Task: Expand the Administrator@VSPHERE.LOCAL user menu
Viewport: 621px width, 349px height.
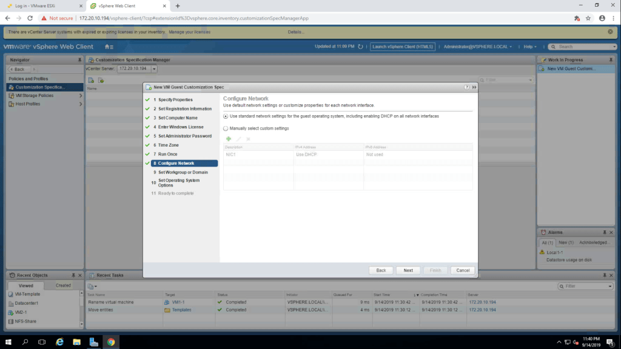Action: point(478,47)
